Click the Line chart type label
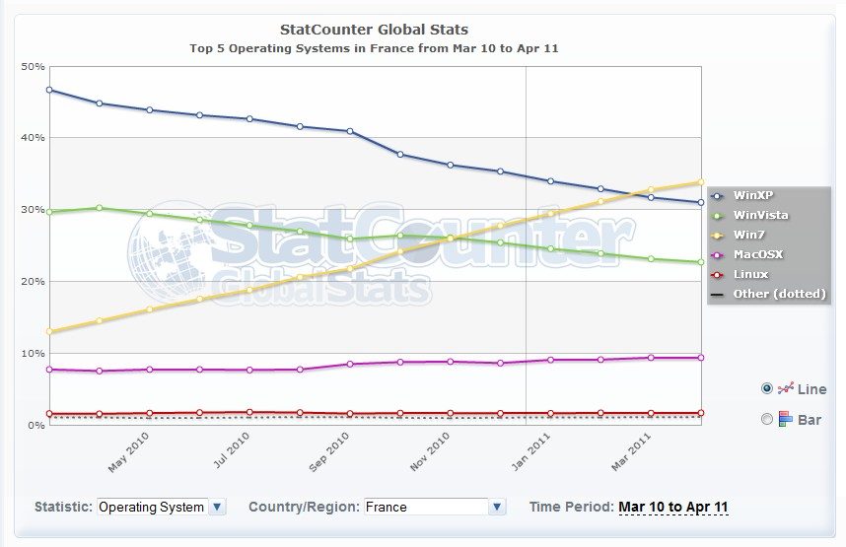 pos(811,389)
